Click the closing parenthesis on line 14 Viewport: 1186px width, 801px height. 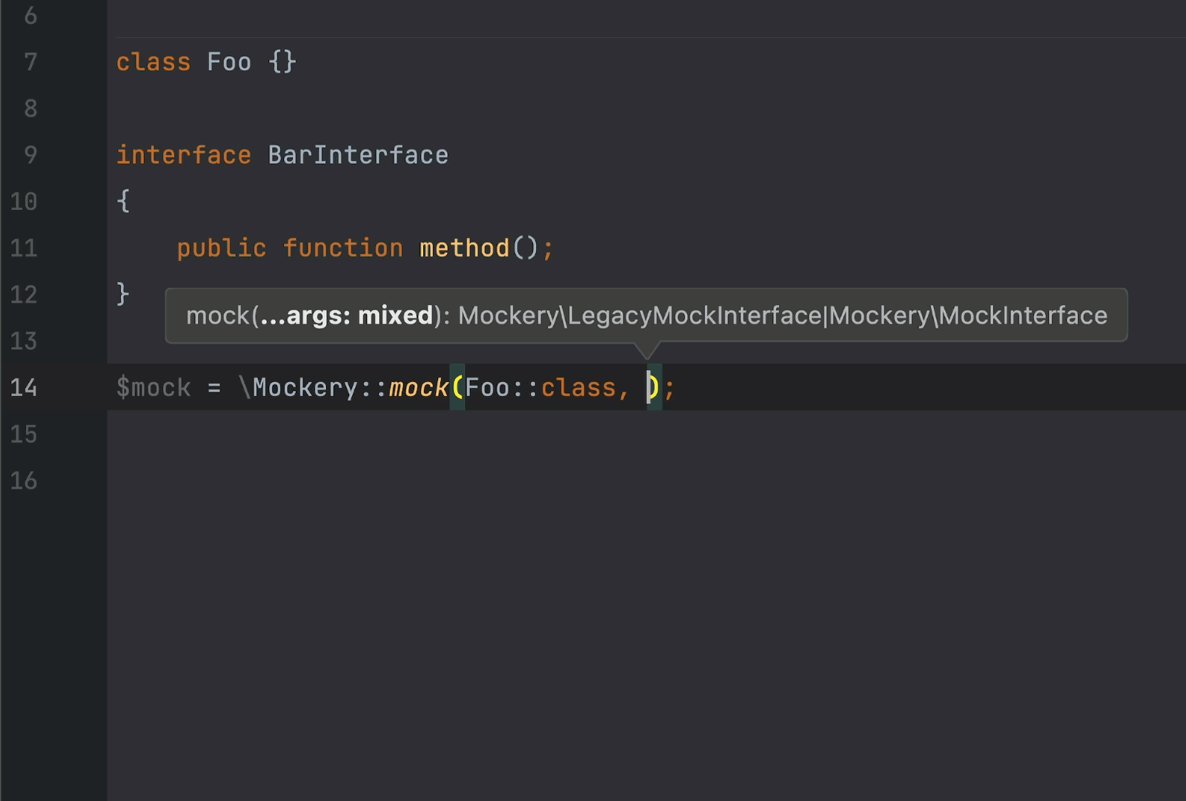pos(654,387)
